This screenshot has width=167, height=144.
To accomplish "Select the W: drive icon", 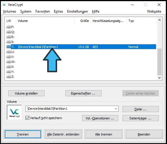I will [8, 62].
